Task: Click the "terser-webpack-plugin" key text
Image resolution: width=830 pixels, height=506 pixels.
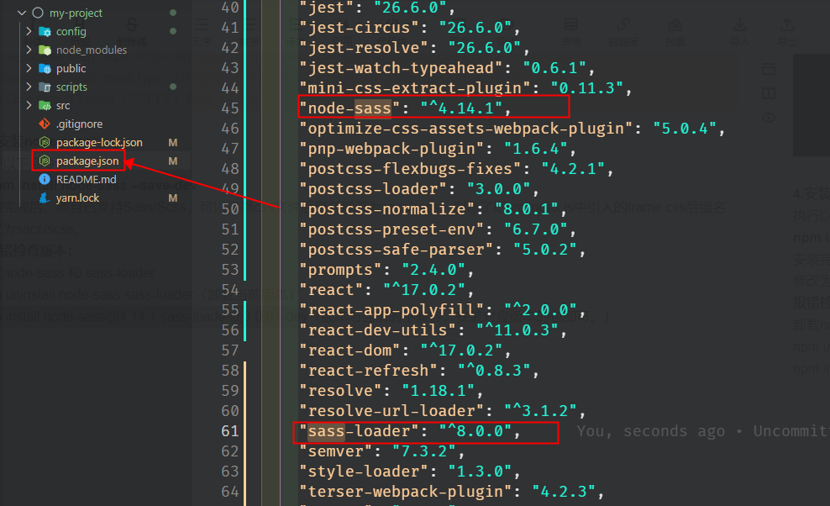Action: 406,491
